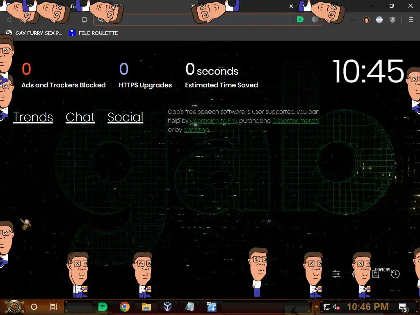Open the uBlock Origin extension icon
The width and height of the screenshot is (420, 315).
pos(393,20)
